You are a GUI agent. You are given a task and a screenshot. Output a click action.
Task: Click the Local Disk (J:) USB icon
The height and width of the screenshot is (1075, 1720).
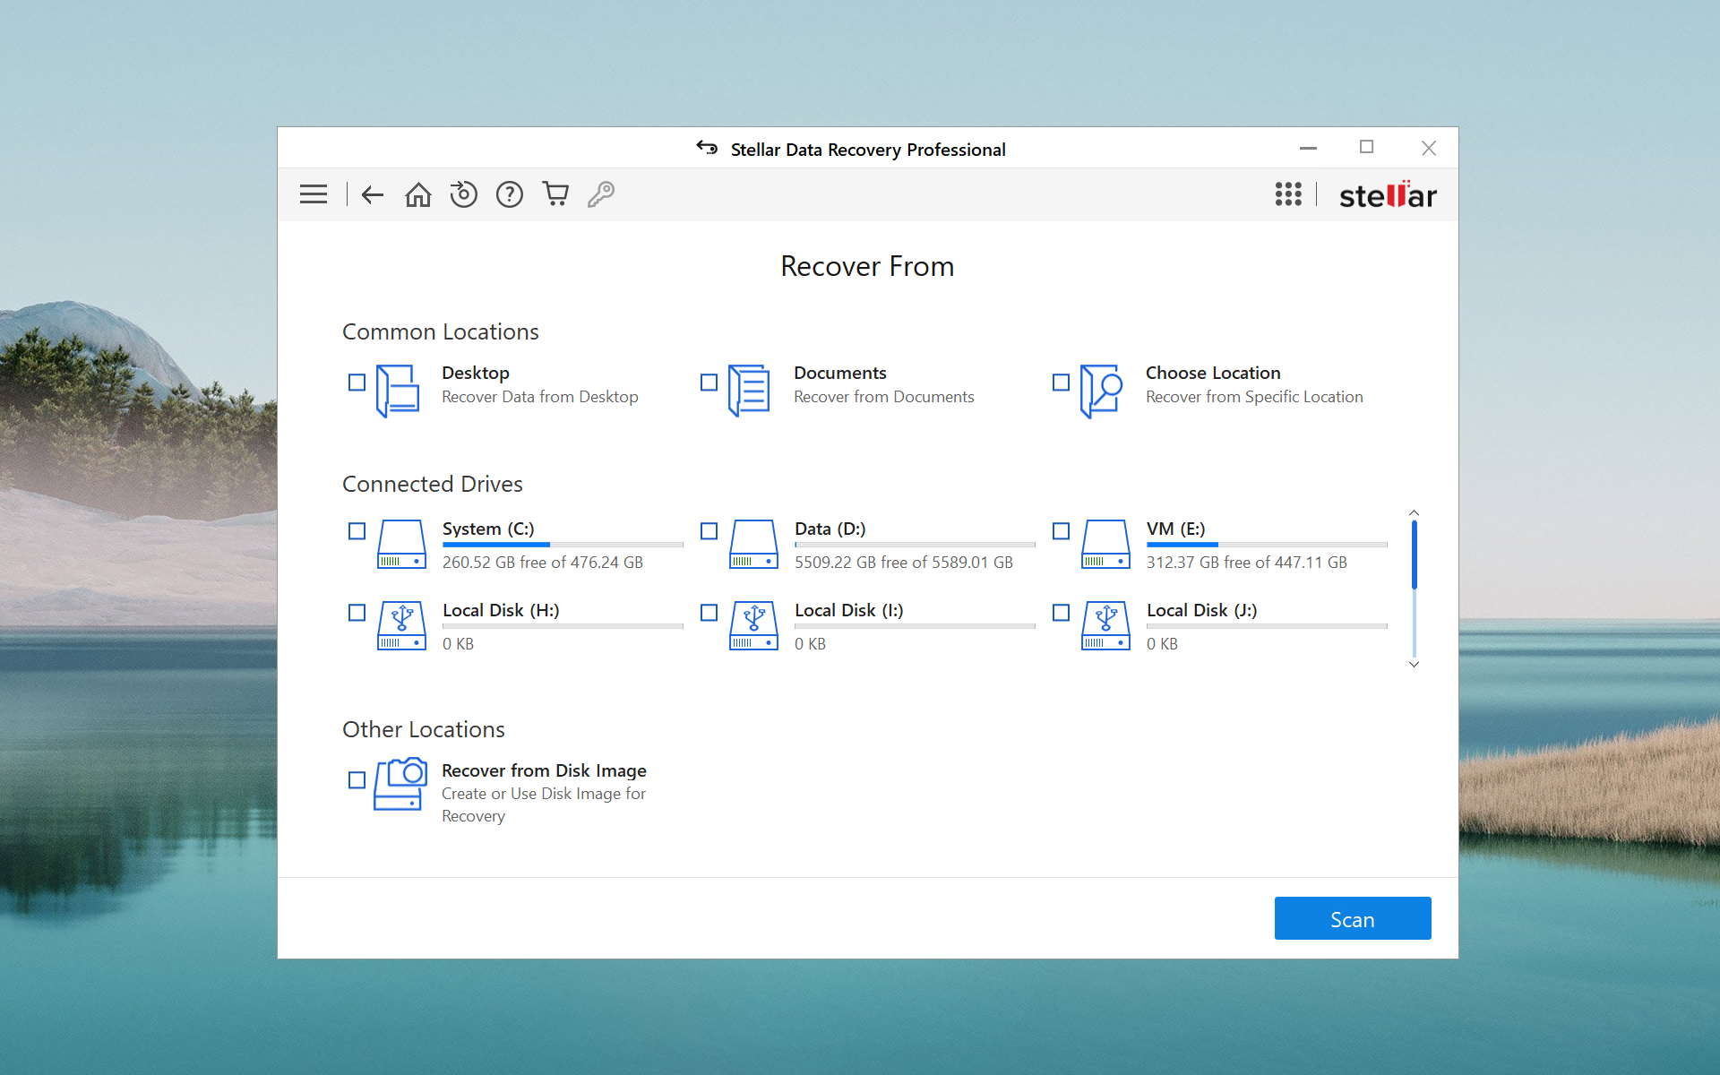coord(1105,625)
